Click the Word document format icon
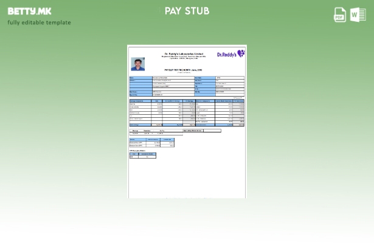The height and width of the screenshot is (243, 374). (x=358, y=15)
